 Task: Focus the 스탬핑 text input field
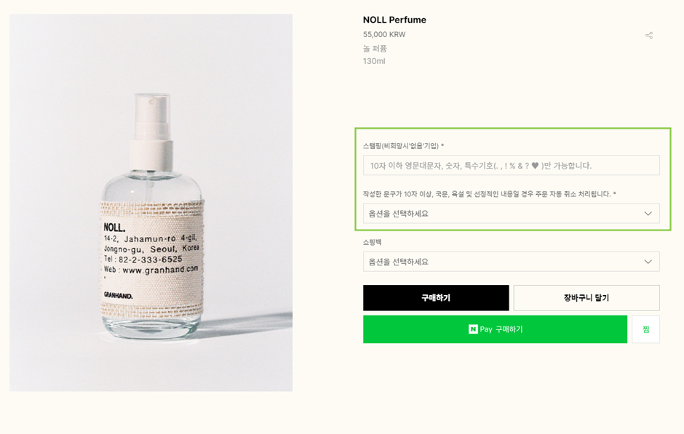click(512, 166)
